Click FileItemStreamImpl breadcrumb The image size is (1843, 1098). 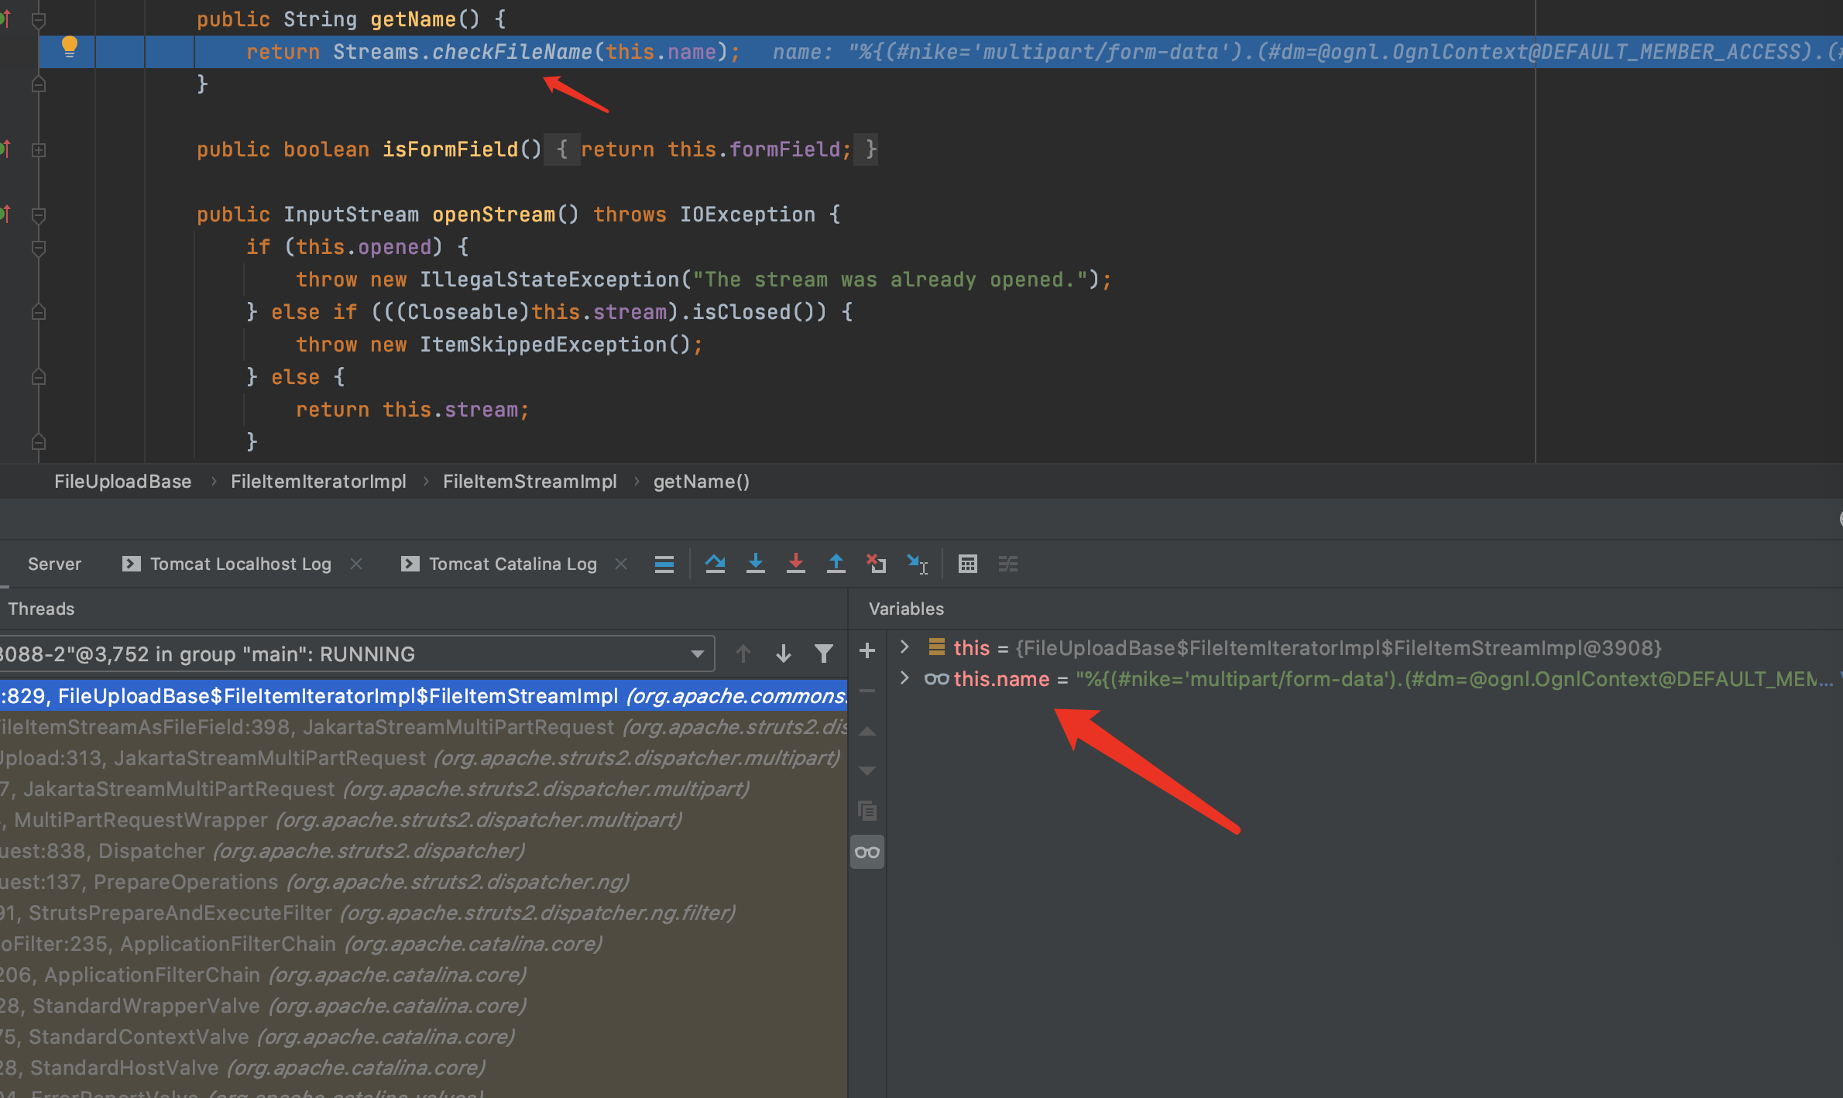(530, 482)
